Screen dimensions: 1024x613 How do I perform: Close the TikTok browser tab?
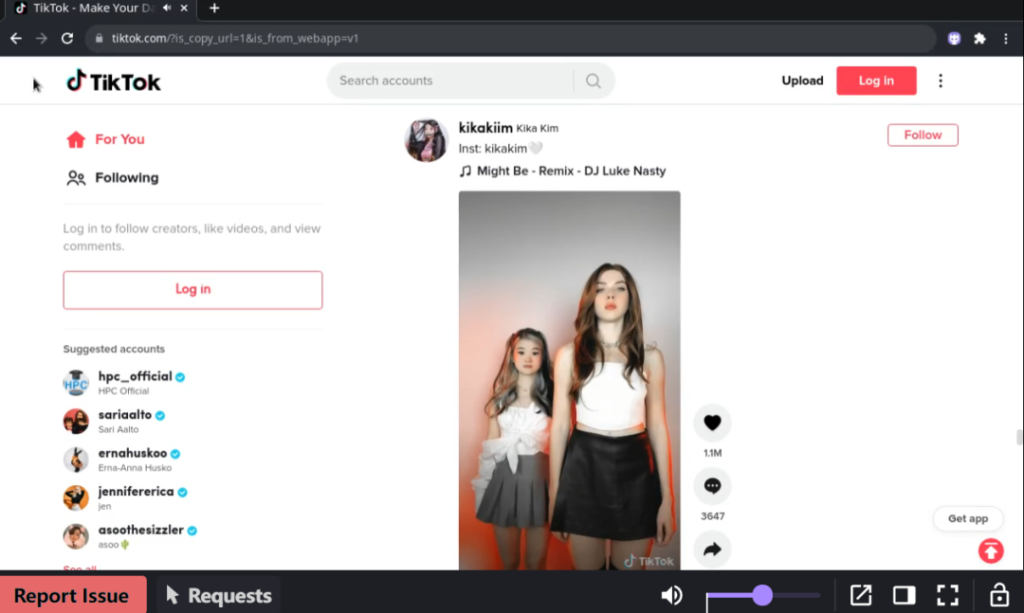[x=184, y=8]
